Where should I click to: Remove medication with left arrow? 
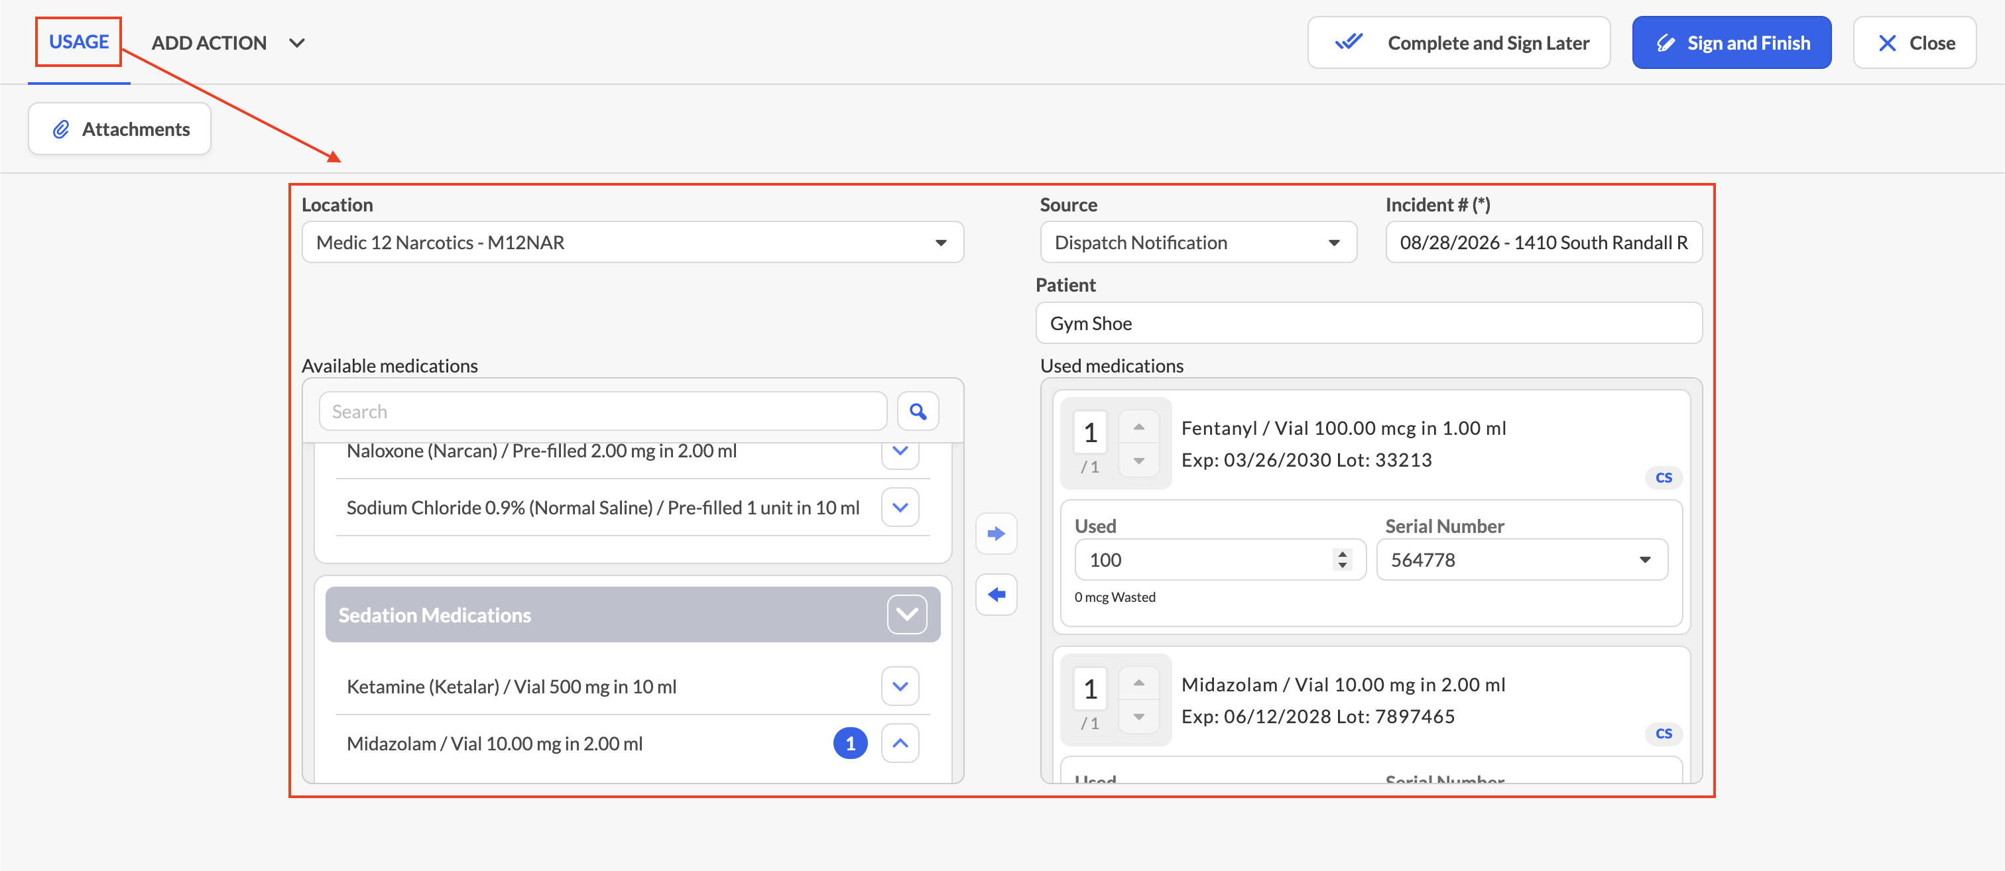coord(995,595)
